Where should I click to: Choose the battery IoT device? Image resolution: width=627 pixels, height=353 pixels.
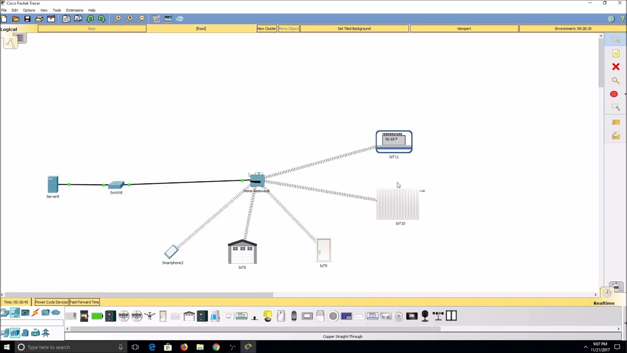[x=97, y=316]
